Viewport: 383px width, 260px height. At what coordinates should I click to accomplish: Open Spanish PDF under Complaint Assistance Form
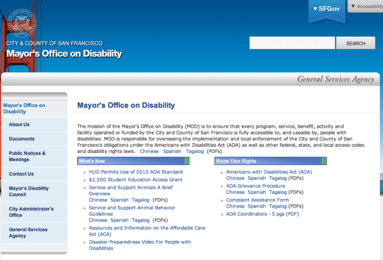[257, 206]
